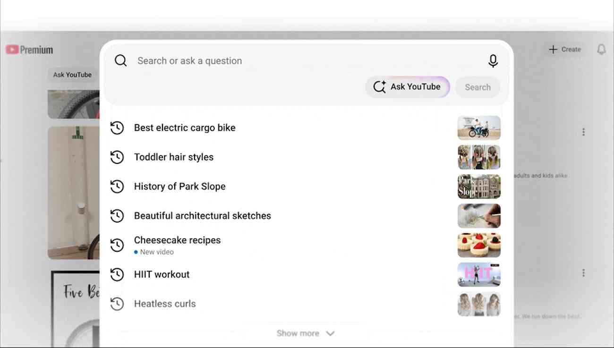The width and height of the screenshot is (614, 348).
Task: Select 'Toddler hair styles' suggestion
Action: [174, 157]
